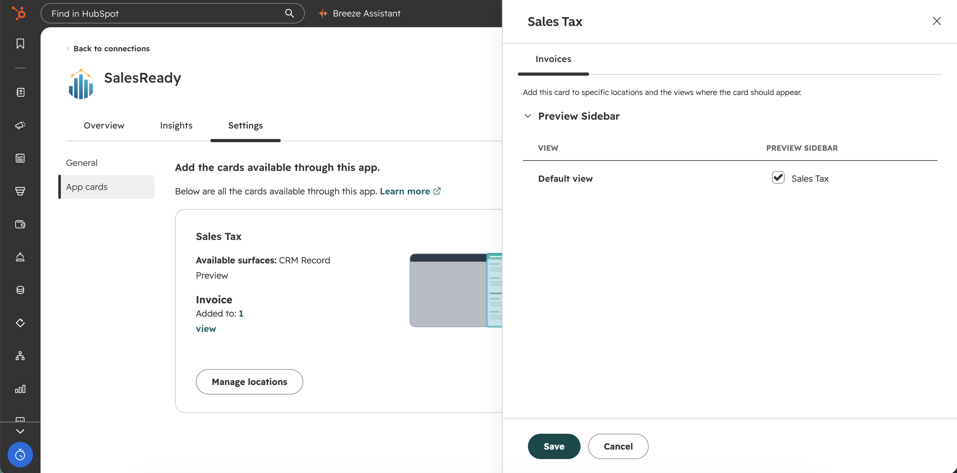This screenshot has width=957, height=473.
Task: Select App cards in settings menu
Action: click(x=106, y=187)
